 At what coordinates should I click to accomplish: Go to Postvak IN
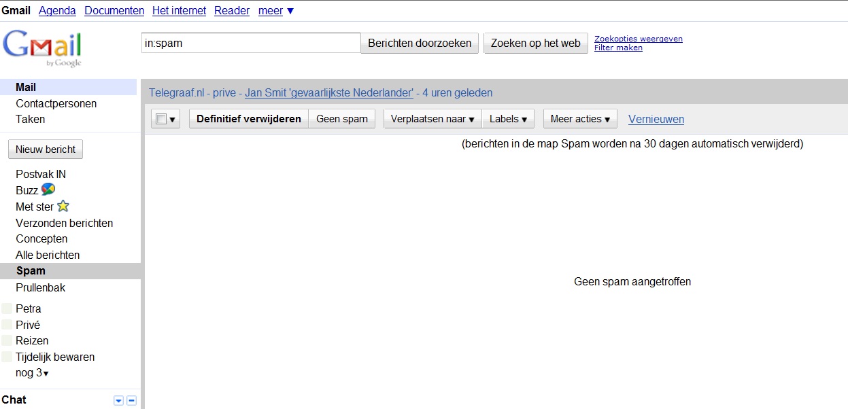[41, 174]
